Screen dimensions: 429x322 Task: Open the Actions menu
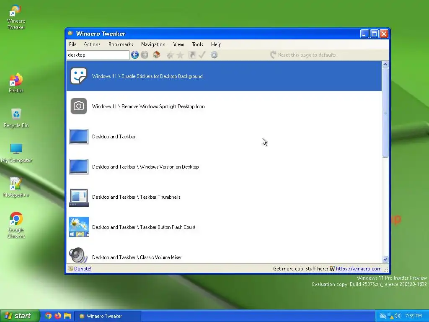point(92,44)
